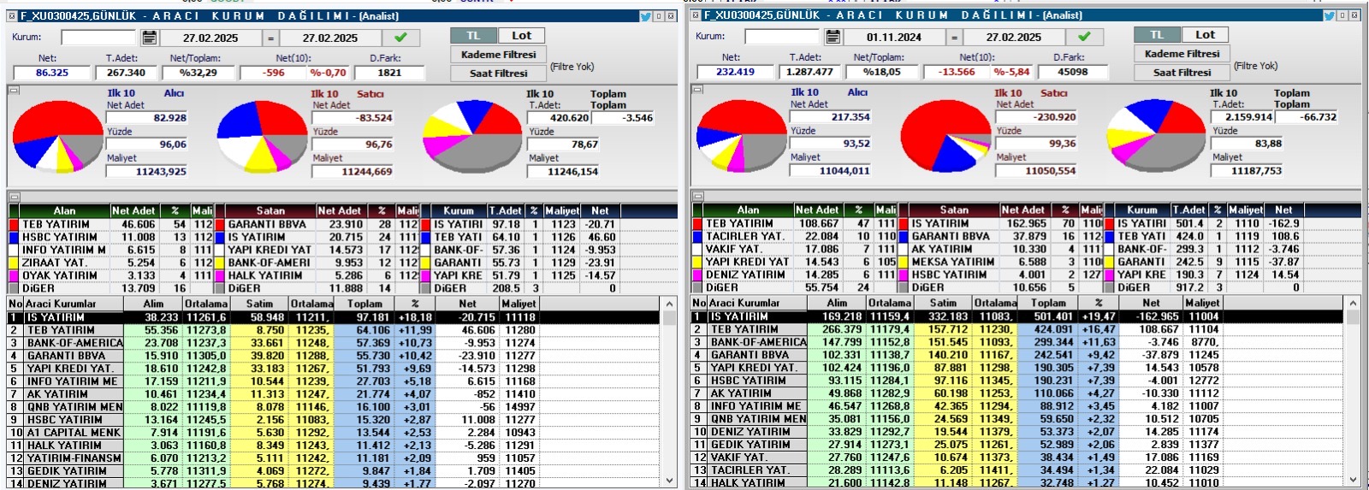Viewport: 1369px width, 490px height.
Task: Sort by Satim column in left window
Action: (260, 304)
